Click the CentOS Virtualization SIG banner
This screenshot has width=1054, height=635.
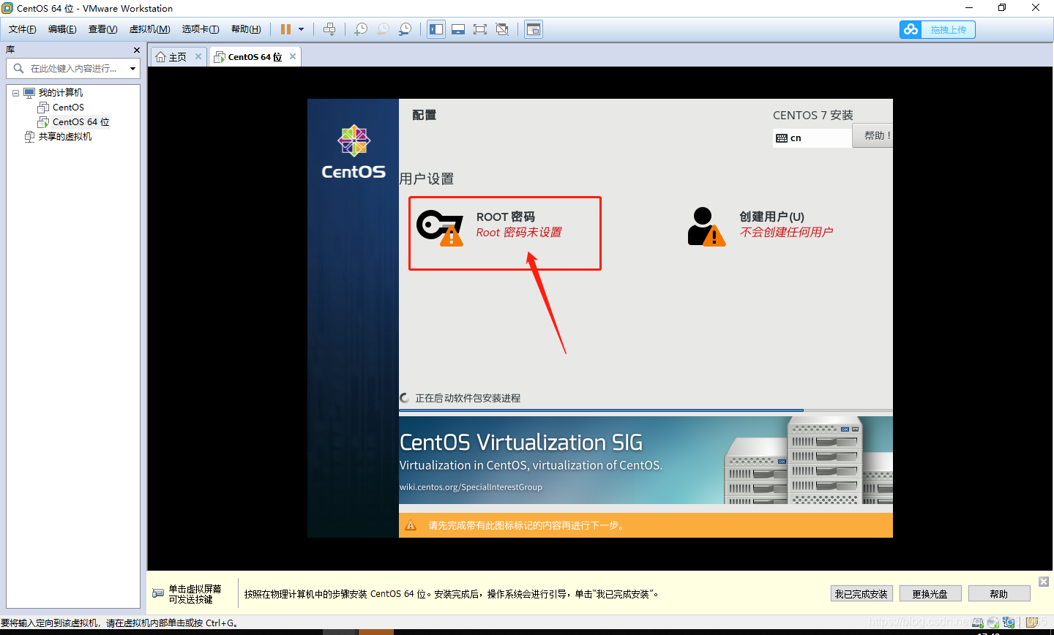(x=646, y=460)
